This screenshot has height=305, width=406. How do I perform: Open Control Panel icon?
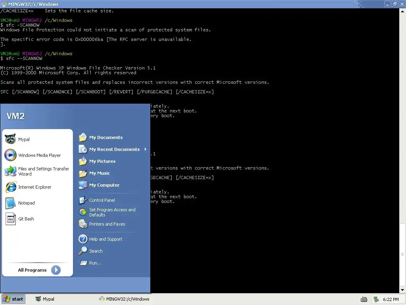[x=83, y=200]
